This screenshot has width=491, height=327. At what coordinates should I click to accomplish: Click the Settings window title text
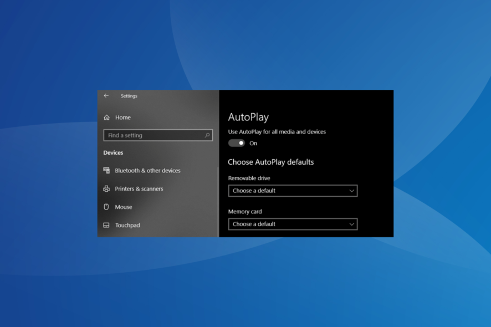pos(129,96)
